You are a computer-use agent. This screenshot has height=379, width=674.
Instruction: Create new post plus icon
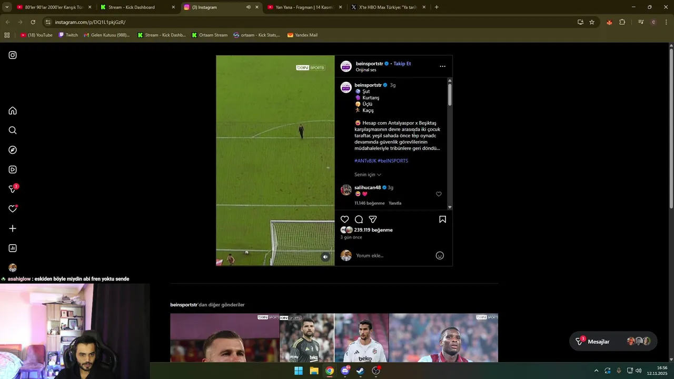[x=13, y=228]
